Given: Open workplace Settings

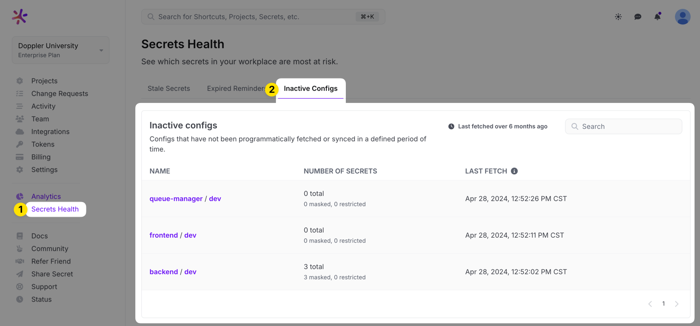Looking at the screenshot, I should tap(44, 170).
